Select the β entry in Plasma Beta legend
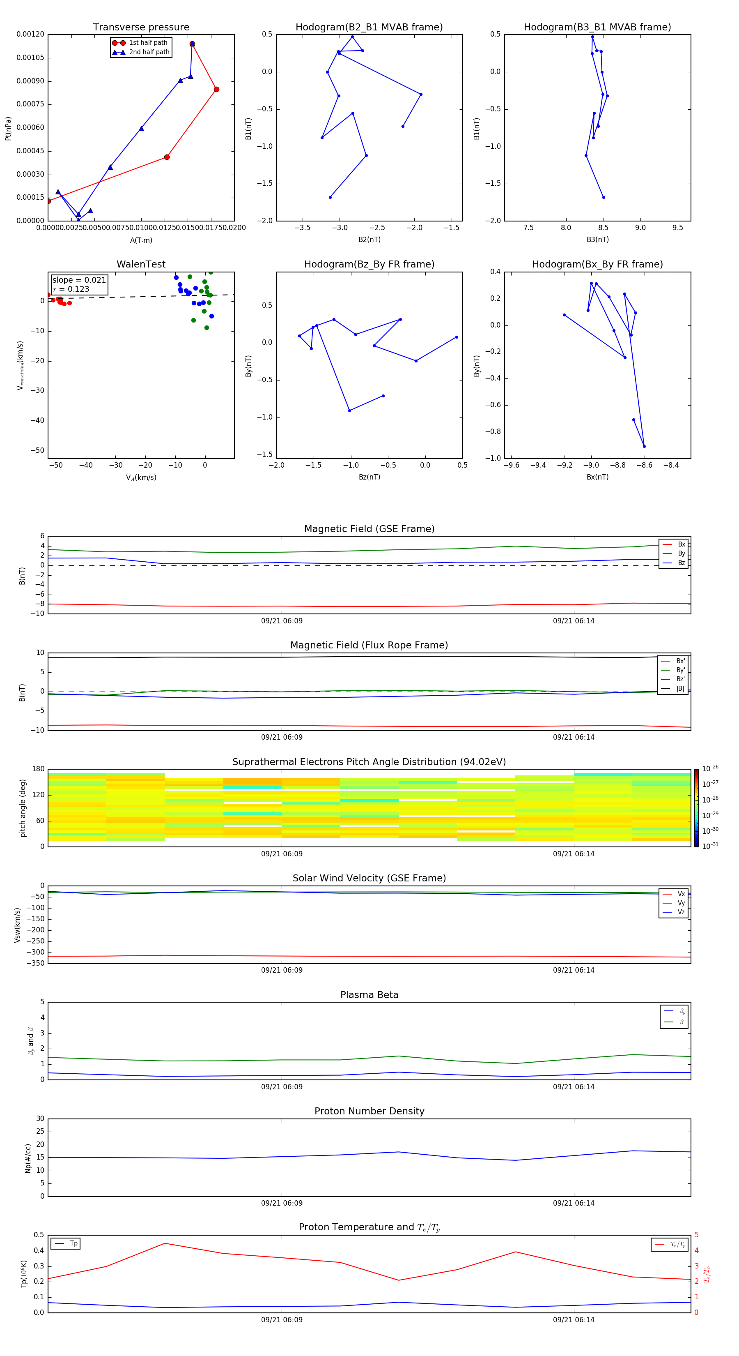 click(674, 1022)
